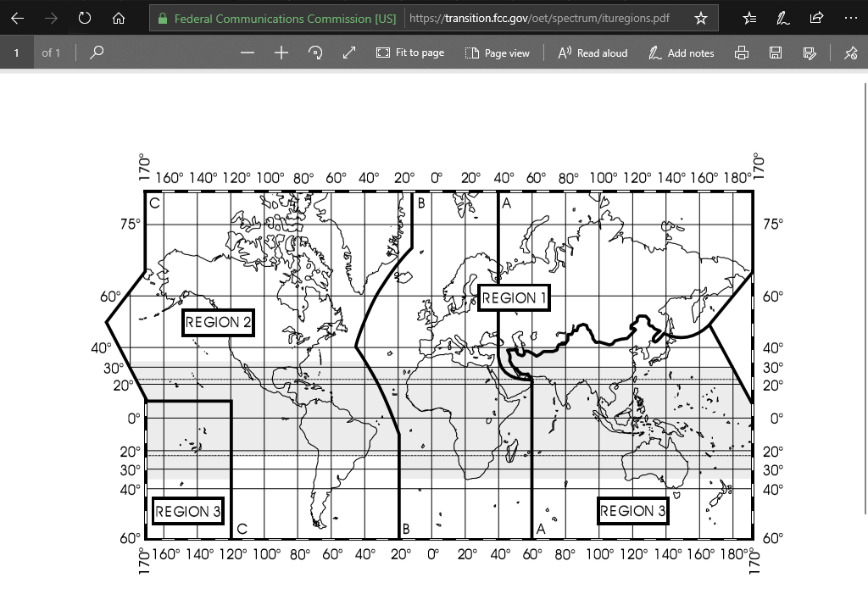
Task: Click the letter A at the map top
Action: click(x=507, y=203)
